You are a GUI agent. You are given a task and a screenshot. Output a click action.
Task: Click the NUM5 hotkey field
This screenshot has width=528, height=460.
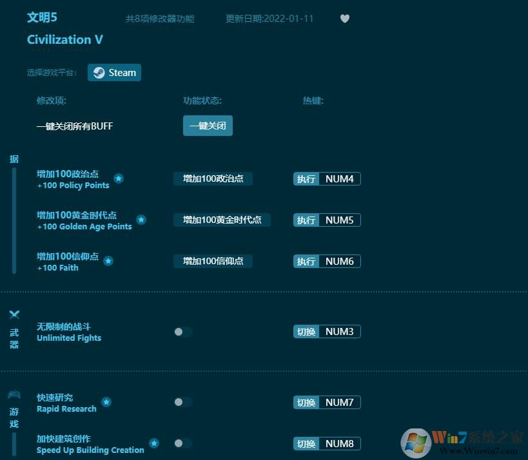tap(339, 220)
